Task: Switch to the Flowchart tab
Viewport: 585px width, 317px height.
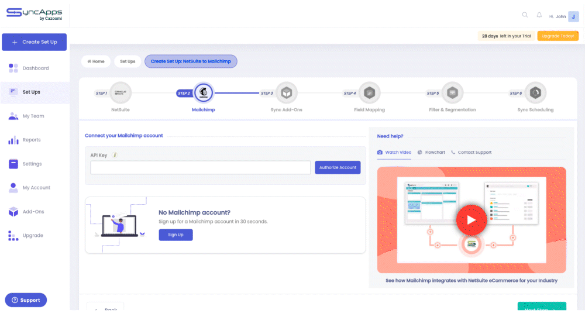Action: click(431, 152)
